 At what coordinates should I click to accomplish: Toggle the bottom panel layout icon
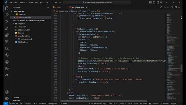(x=154, y=2)
